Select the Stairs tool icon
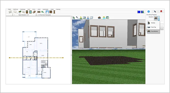This screenshot has height=93, width=170. pos(34,12)
